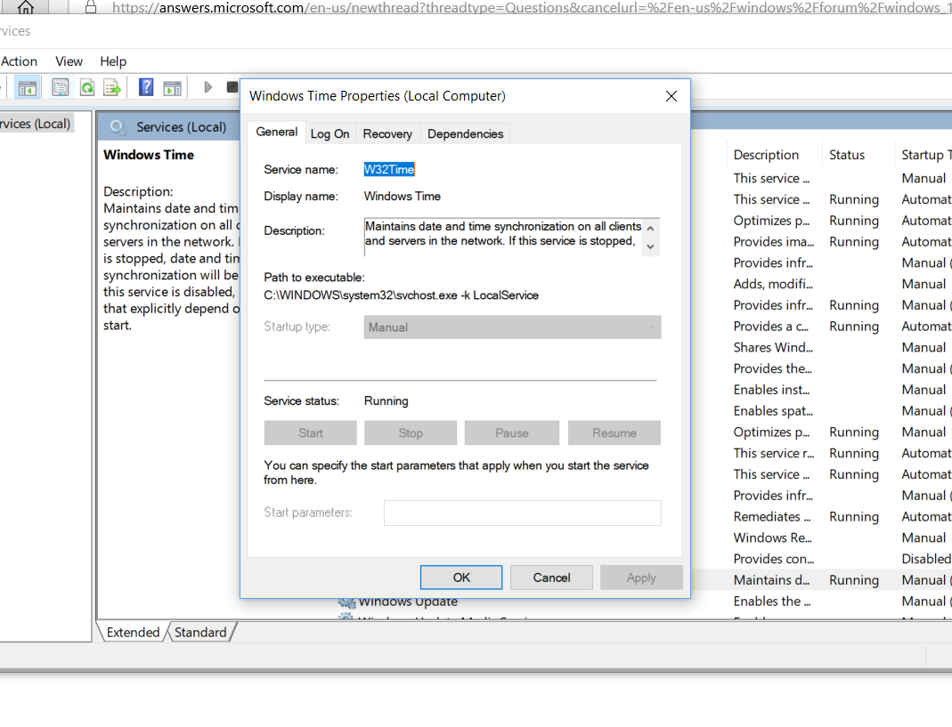Click the 'Remediates ...' description cell
Screen dimensions: 952x727
(x=772, y=516)
